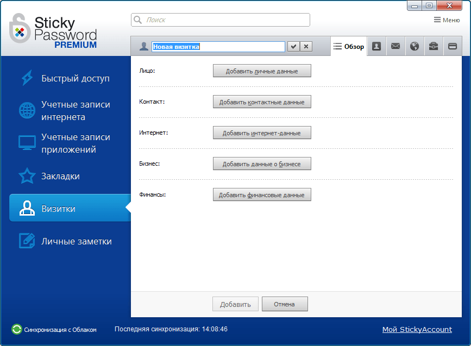
Task: Switch to the Обзор tab
Action: click(348, 46)
